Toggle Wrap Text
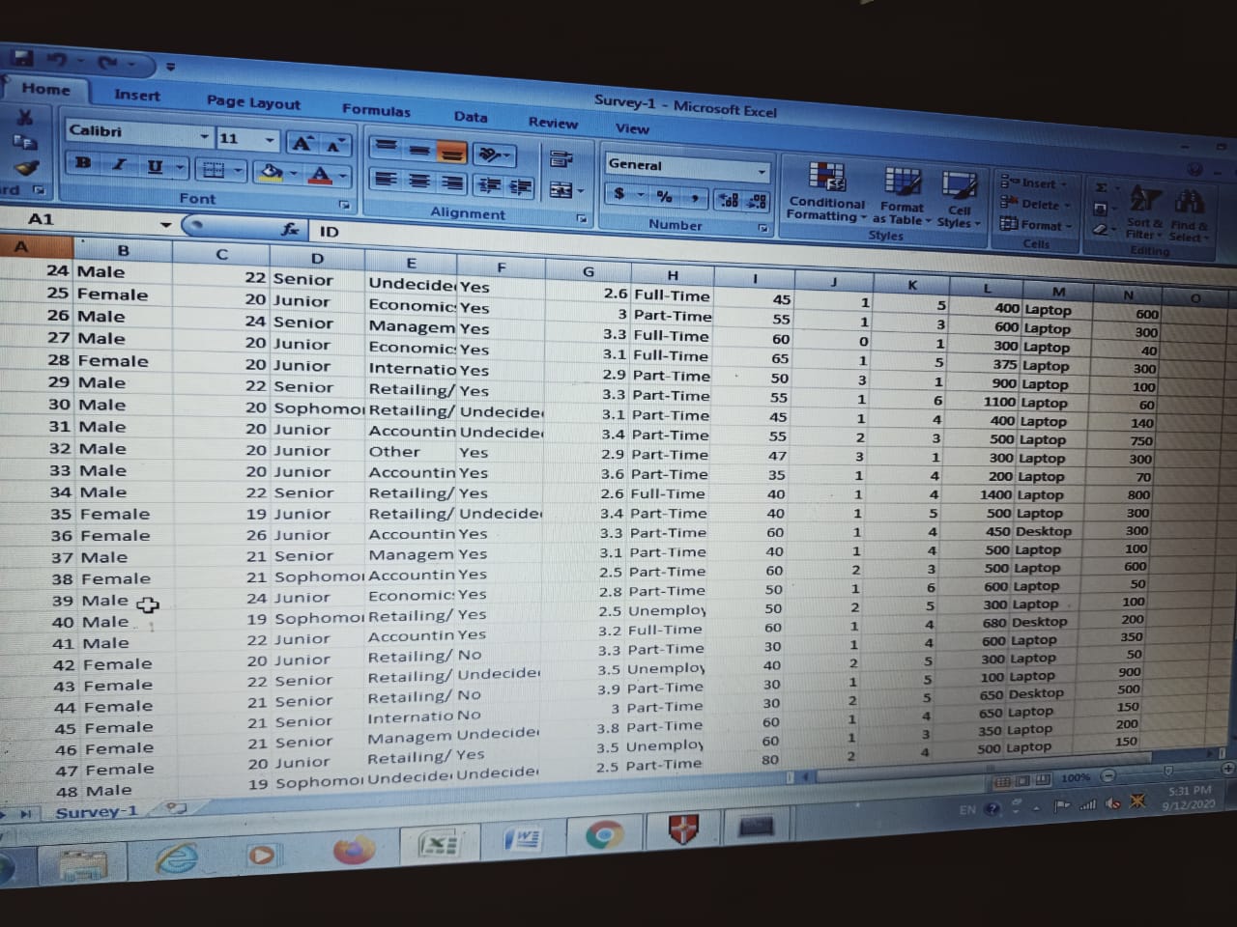The image size is (1237, 927). coord(561,159)
